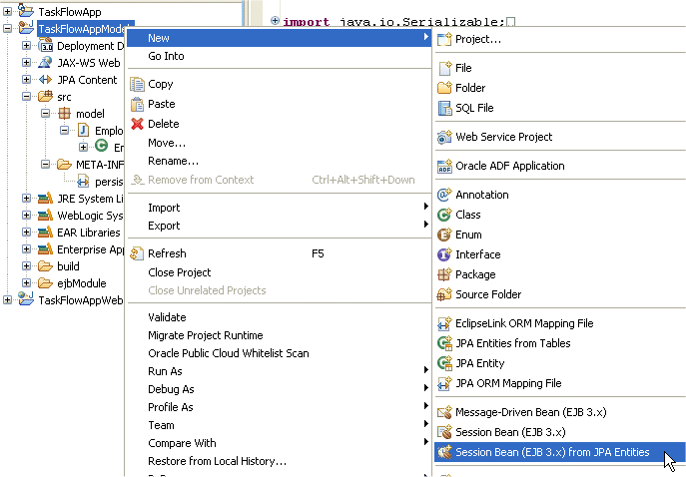Click the Oracle ADF Application icon
The width and height of the screenshot is (686, 477).
[444, 166]
